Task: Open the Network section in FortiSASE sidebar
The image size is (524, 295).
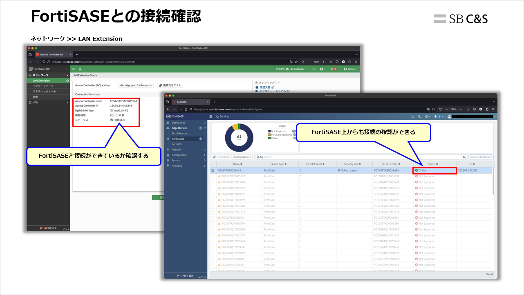Action: point(178,150)
